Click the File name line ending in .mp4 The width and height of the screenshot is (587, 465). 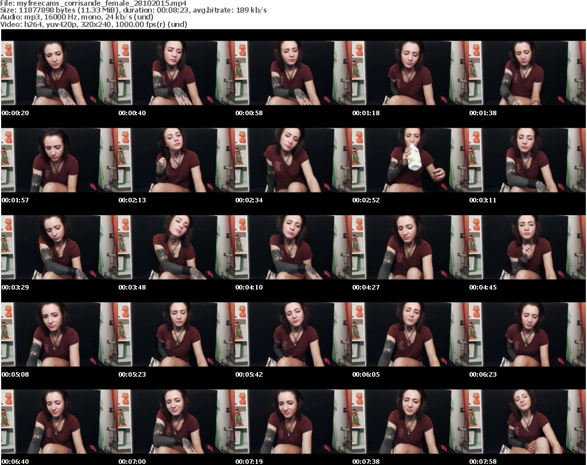pyautogui.click(x=93, y=3)
